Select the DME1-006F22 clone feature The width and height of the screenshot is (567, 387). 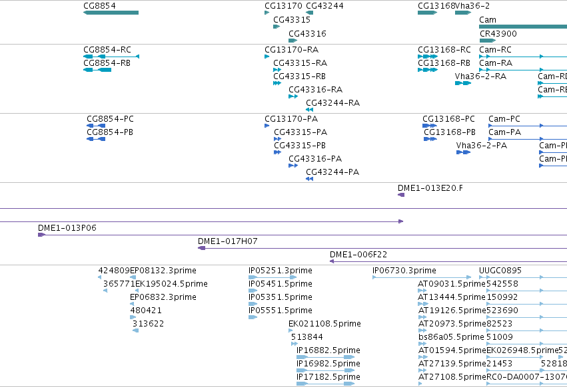pyautogui.click(x=448, y=261)
